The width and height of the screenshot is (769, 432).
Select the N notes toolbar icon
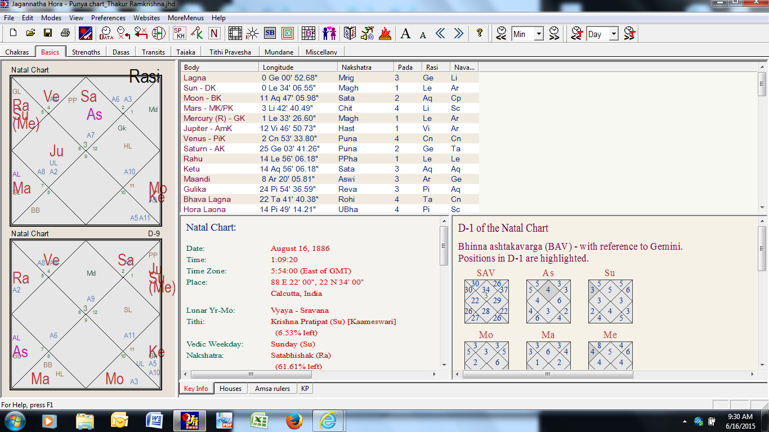point(213,33)
